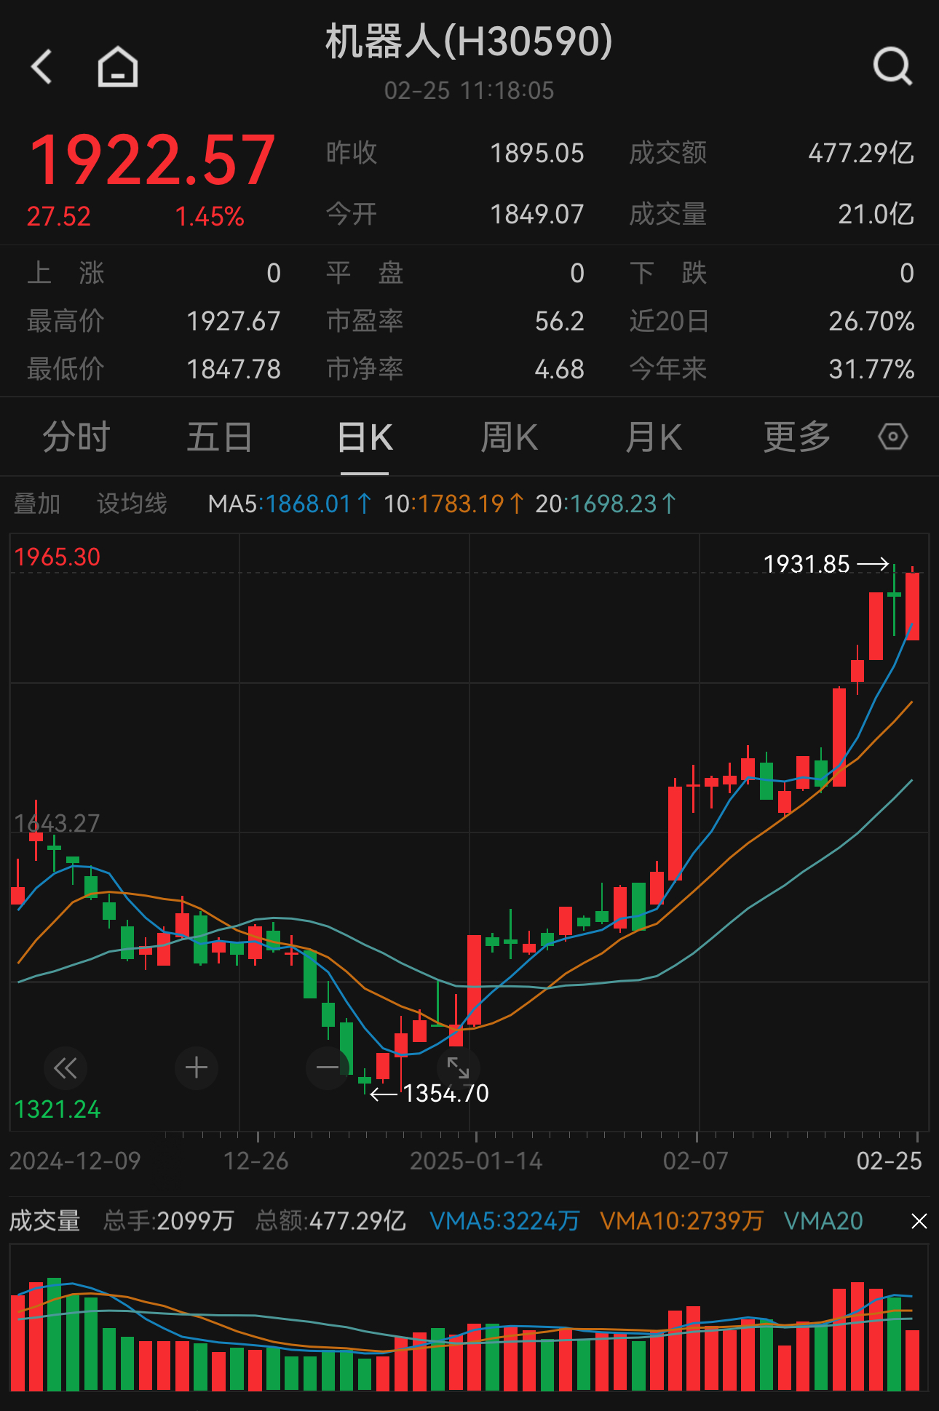Tap the price change 27.52
Image resolution: width=939 pixels, height=1411 pixels.
click(x=58, y=217)
